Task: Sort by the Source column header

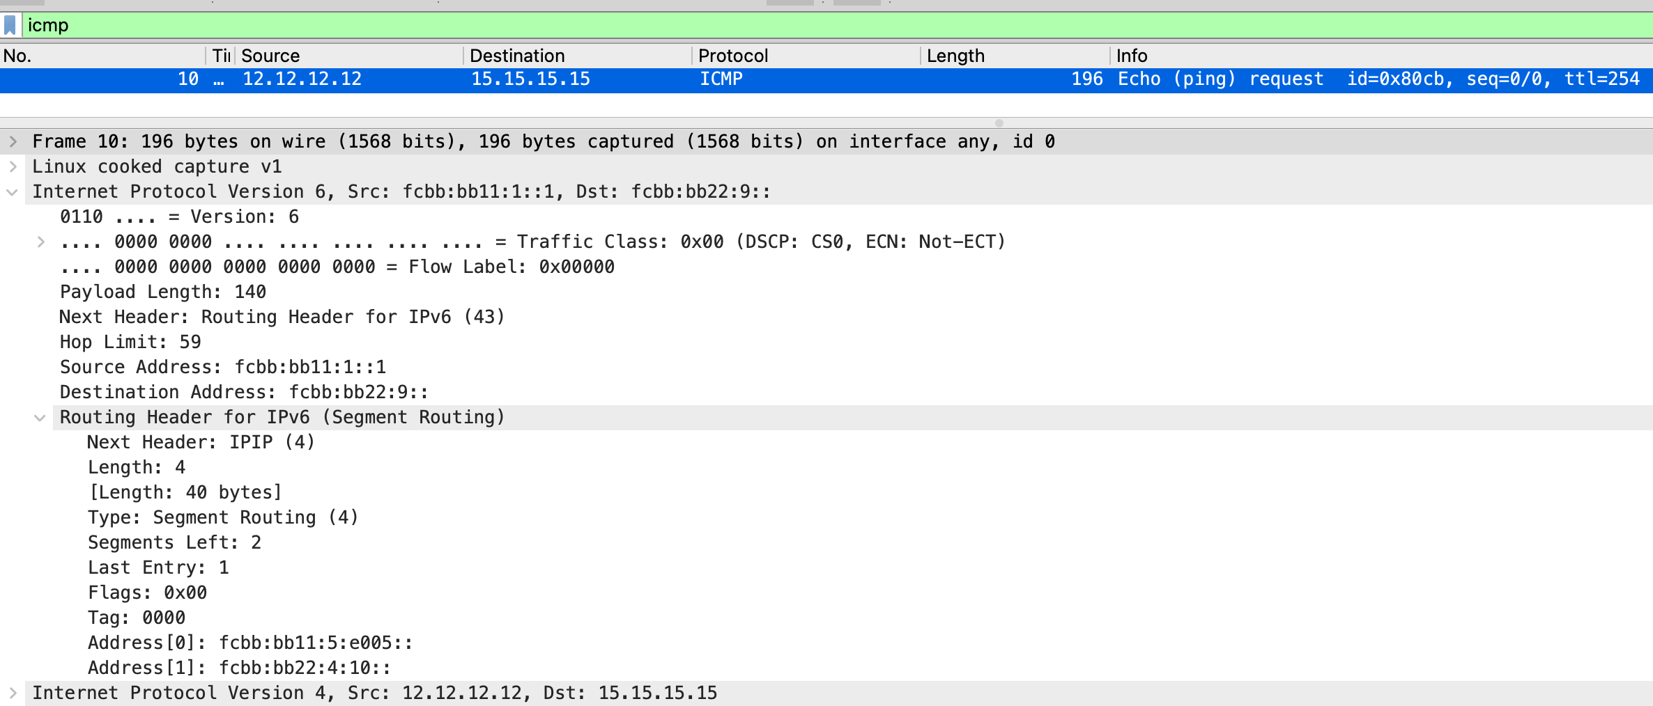Action: [x=348, y=56]
